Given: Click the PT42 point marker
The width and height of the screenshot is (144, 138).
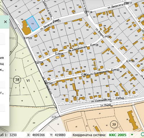Looking at the screenshot, I should pos(46,83).
